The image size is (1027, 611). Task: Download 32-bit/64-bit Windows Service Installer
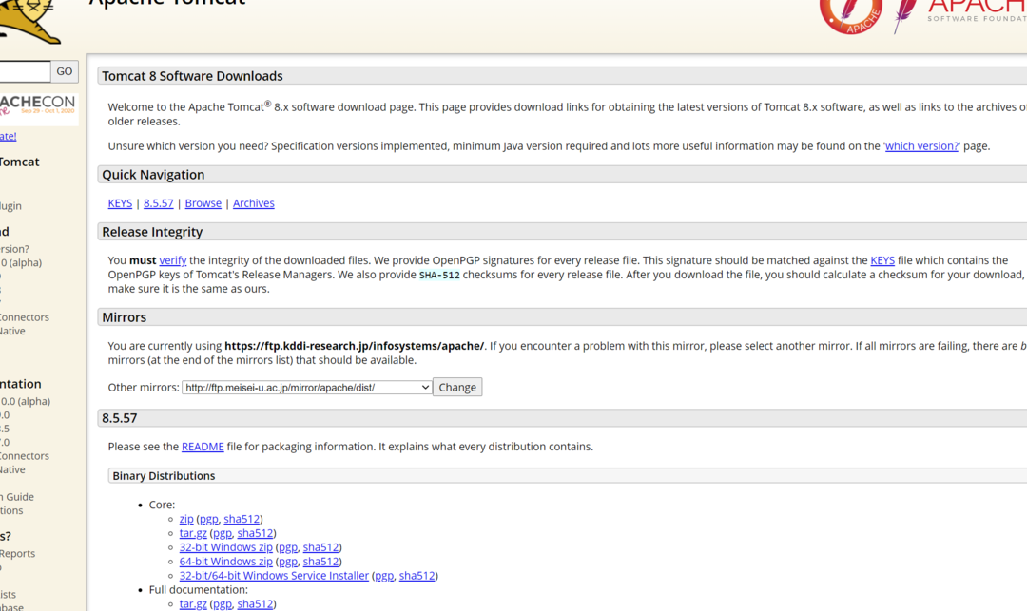[x=274, y=576]
